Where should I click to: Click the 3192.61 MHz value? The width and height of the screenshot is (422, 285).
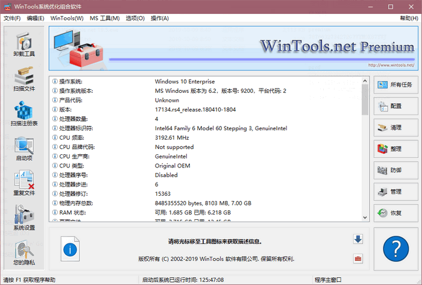tap(172, 137)
